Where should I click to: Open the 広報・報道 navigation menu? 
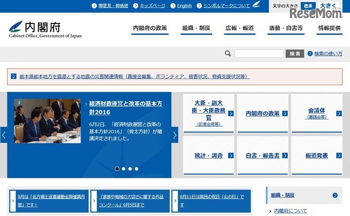coord(240,29)
